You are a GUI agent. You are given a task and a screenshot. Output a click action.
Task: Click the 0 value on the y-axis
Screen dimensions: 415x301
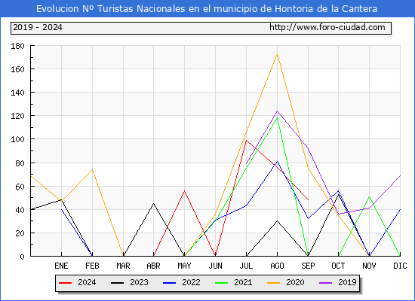22,257
